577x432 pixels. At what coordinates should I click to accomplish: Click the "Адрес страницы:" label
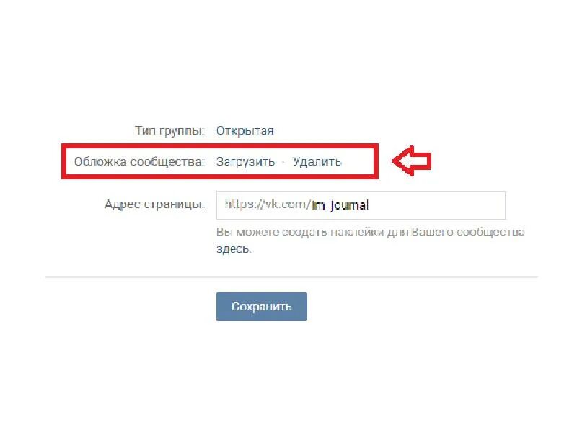coord(154,204)
